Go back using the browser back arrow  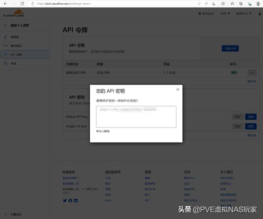(5, 3)
